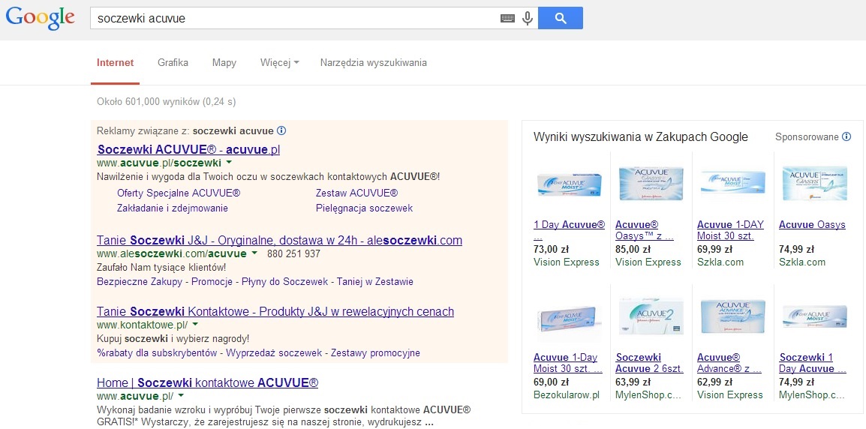This screenshot has width=866, height=429.
Task: Click the 'Zestawy promocyjne' link
Action: pyautogui.click(x=375, y=352)
